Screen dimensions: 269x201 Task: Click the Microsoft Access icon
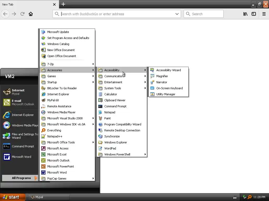[43, 148]
